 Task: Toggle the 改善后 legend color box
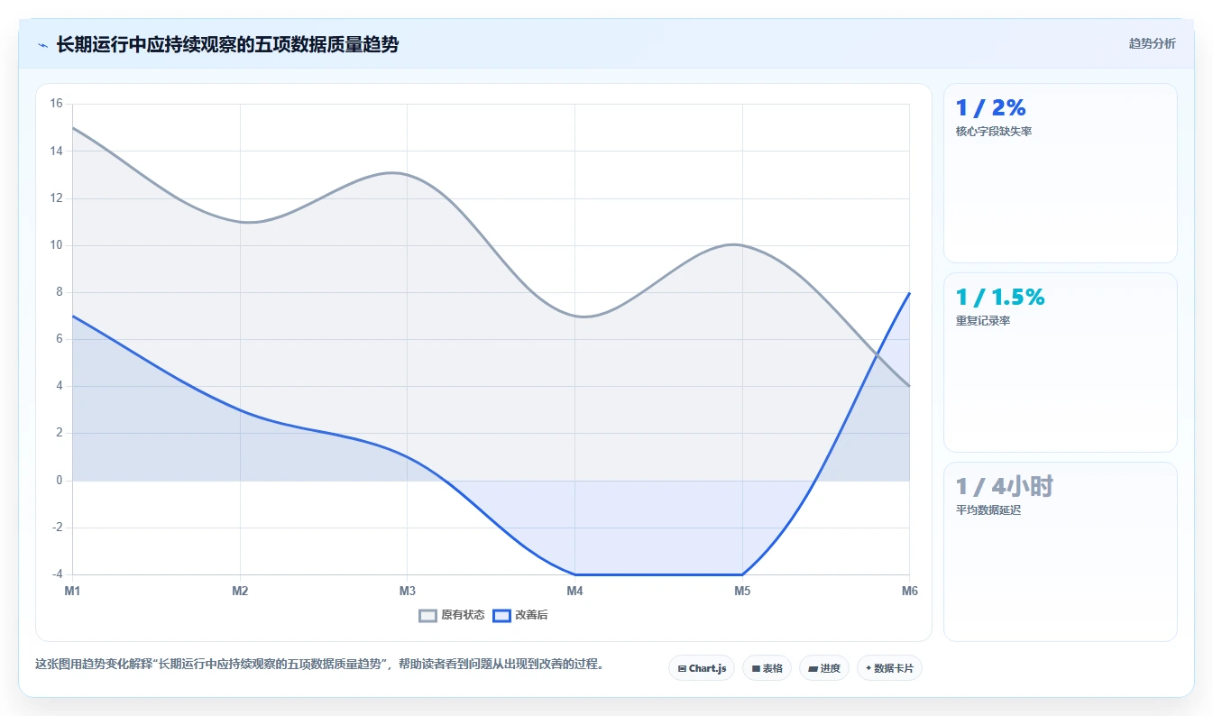(x=501, y=615)
